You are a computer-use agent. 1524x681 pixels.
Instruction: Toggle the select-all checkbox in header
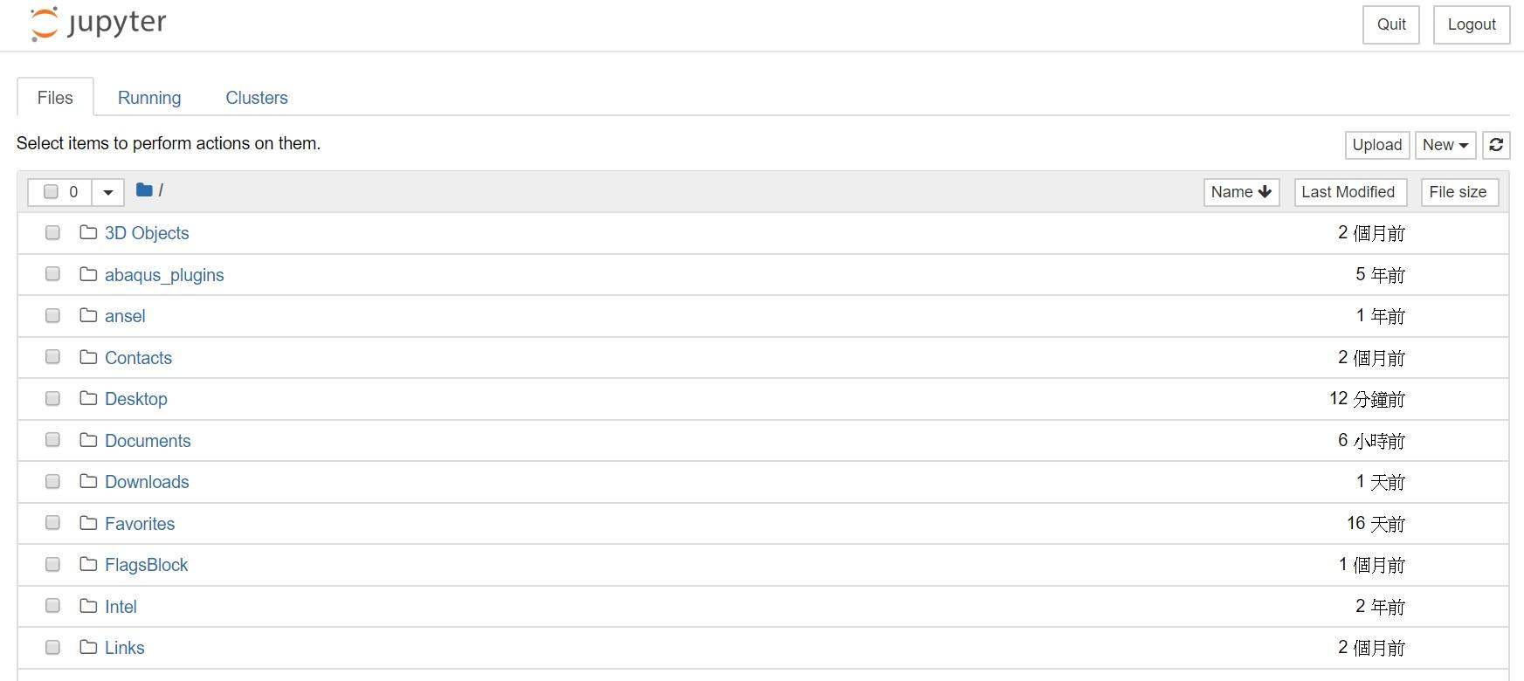click(x=51, y=191)
